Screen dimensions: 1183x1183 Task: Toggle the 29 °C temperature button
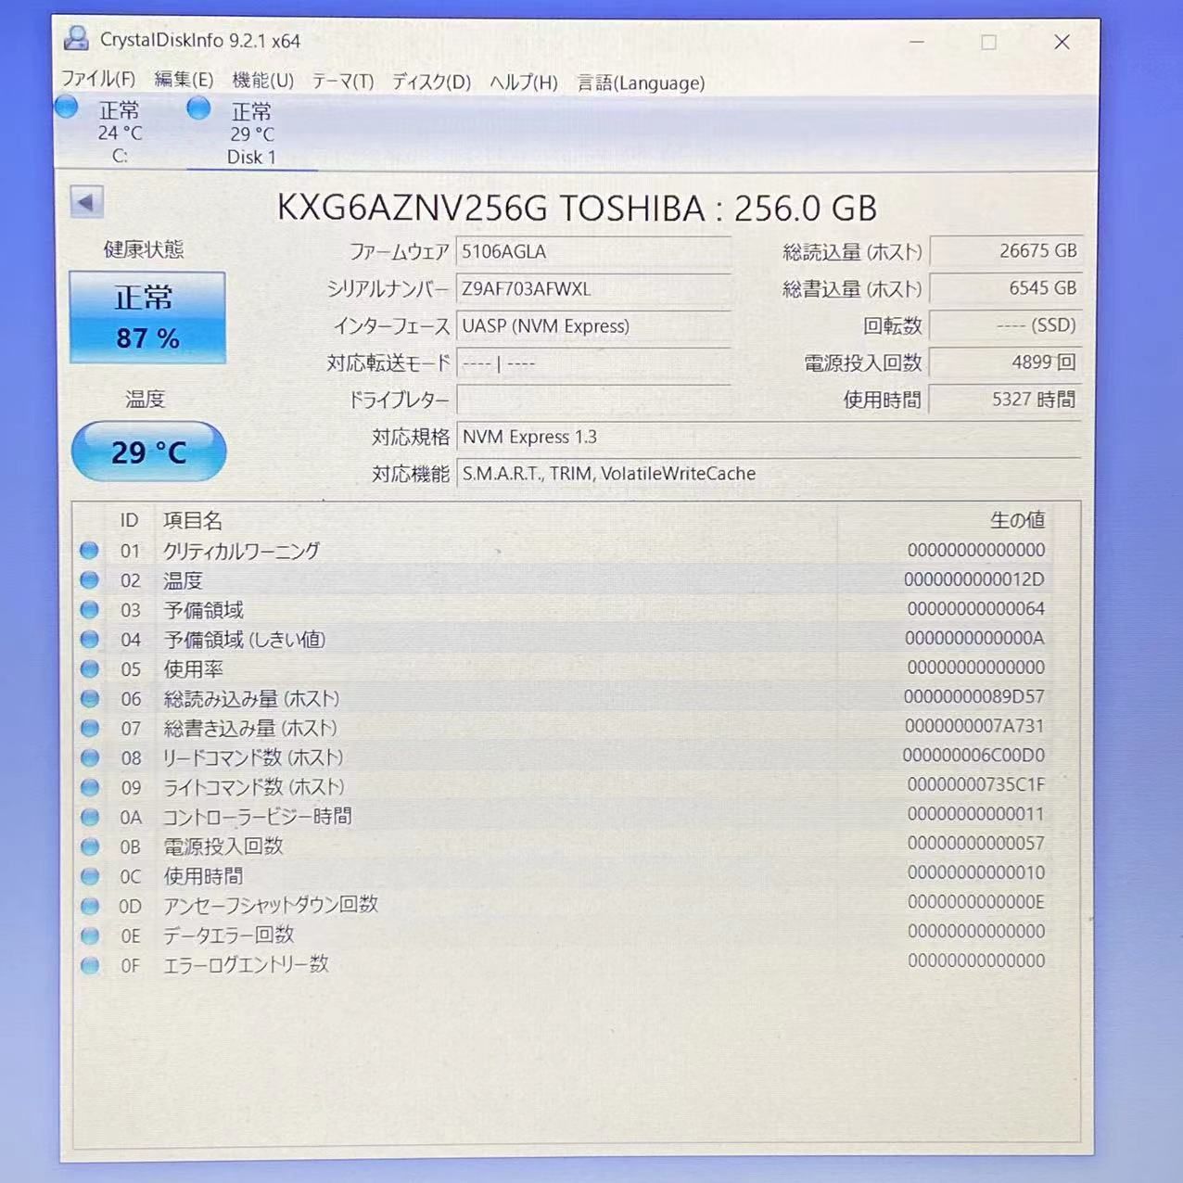coord(147,452)
